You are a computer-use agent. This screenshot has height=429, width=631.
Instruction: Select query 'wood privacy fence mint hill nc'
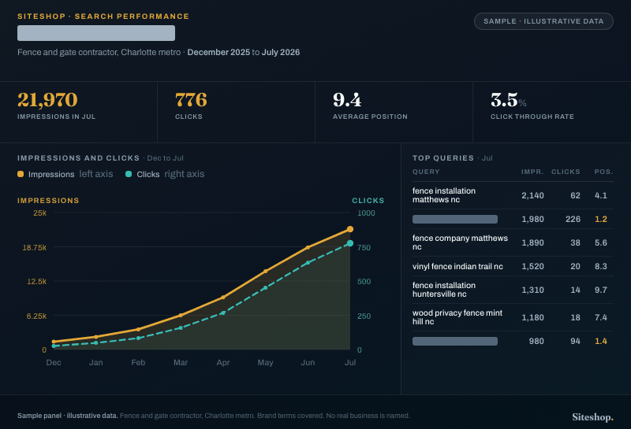pyautogui.click(x=457, y=317)
